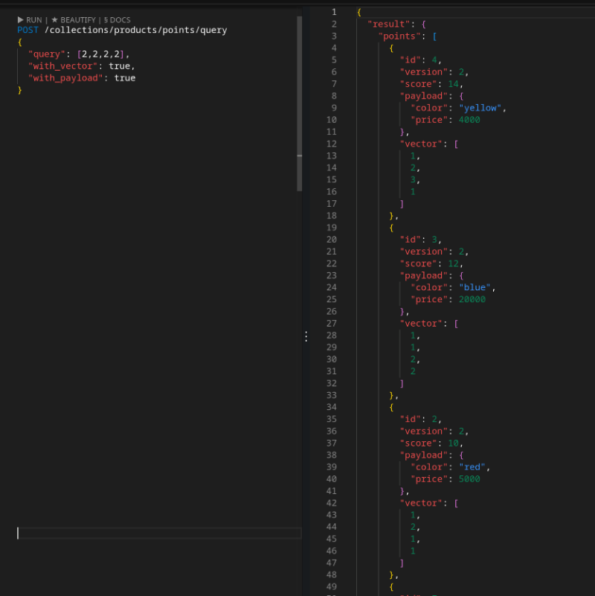Click the true value of with_payload
This screenshot has width=595, height=596.
click(x=124, y=78)
